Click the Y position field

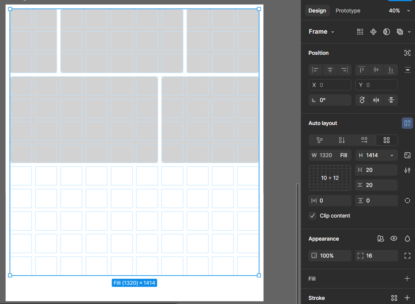[x=376, y=85]
